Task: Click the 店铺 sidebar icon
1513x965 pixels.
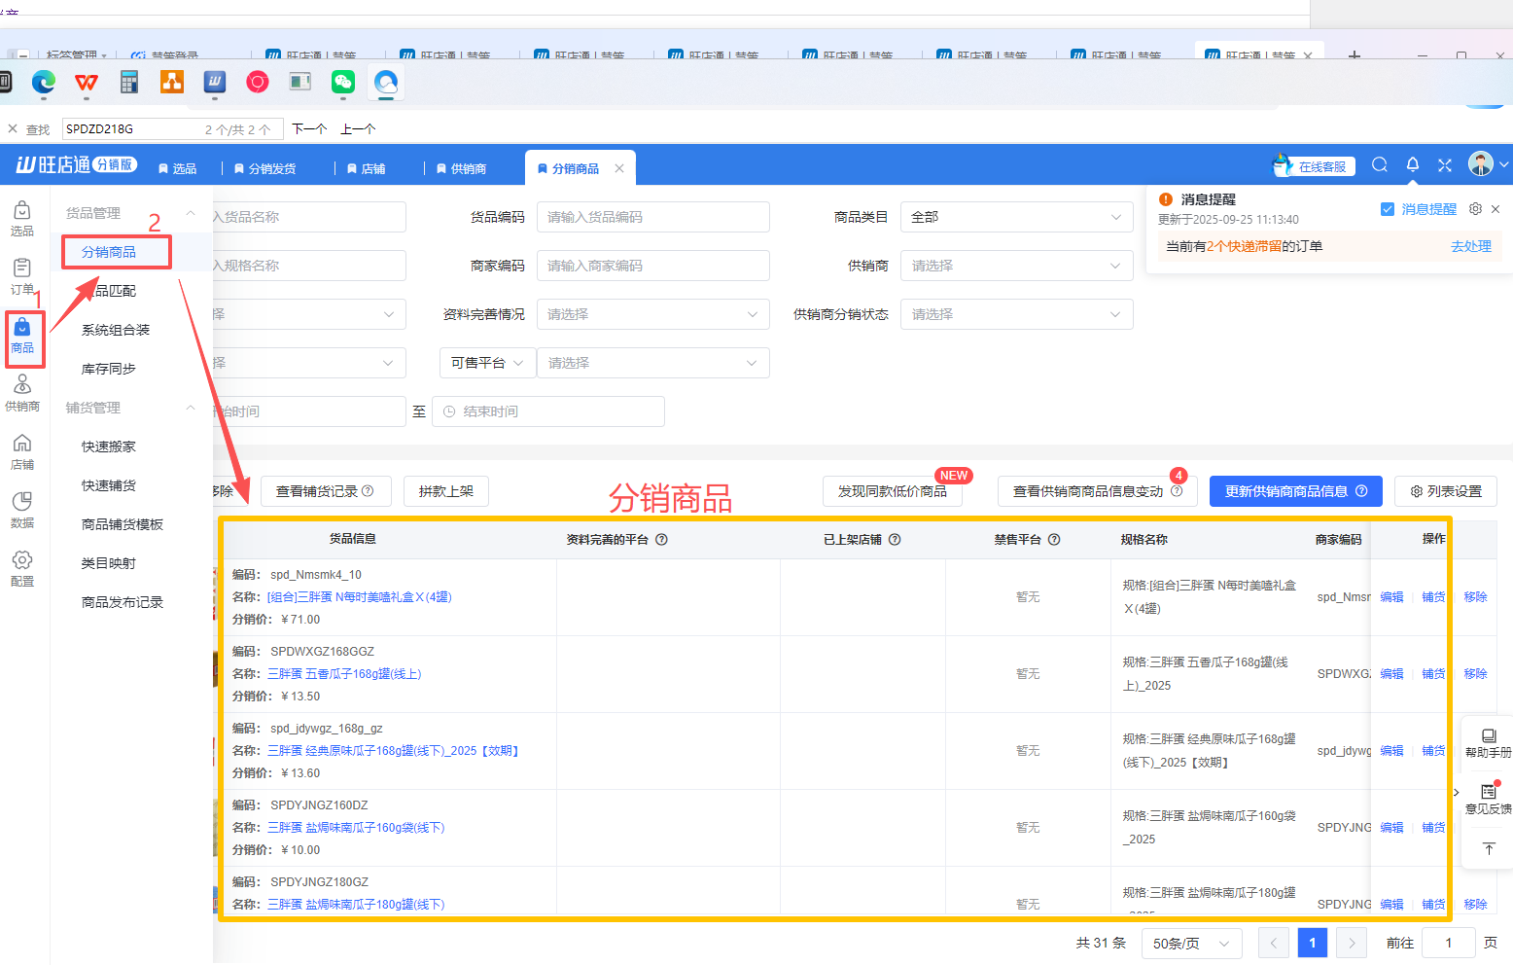Action: 21,450
